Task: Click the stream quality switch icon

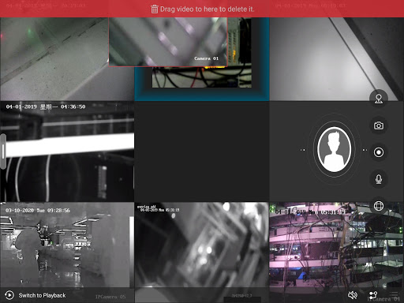Action: point(373,295)
